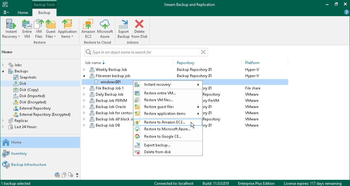Select the Entire VM restore icon
The image size is (350, 186).
[27, 28]
